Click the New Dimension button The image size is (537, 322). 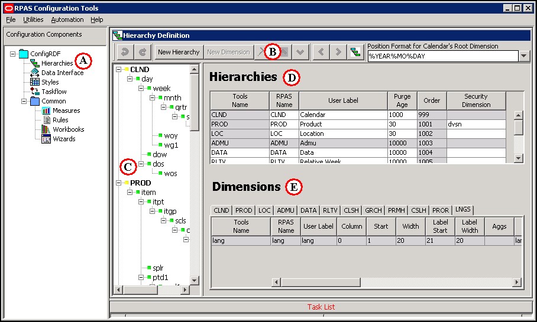point(228,52)
